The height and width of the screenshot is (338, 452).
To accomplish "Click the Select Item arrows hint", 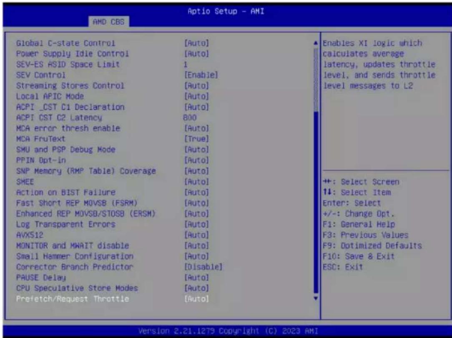I will point(357,192).
